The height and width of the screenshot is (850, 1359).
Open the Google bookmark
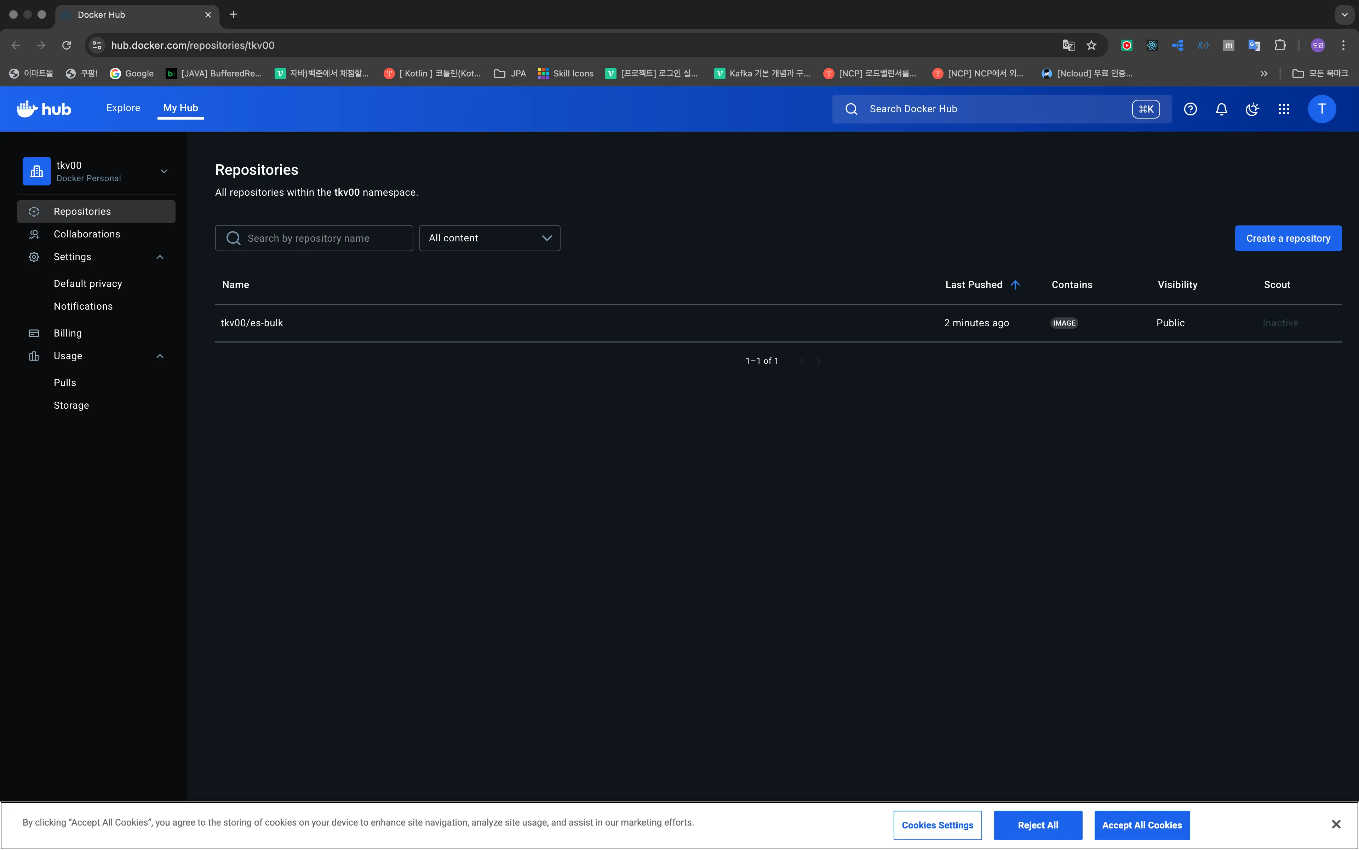pos(132,74)
